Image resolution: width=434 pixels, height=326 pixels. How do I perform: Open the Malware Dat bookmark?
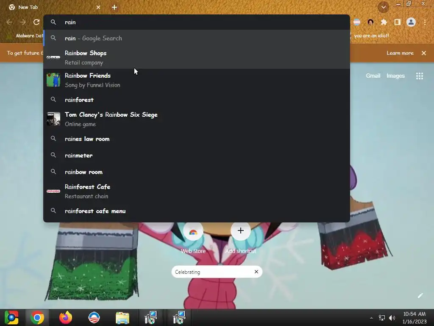(x=25, y=36)
